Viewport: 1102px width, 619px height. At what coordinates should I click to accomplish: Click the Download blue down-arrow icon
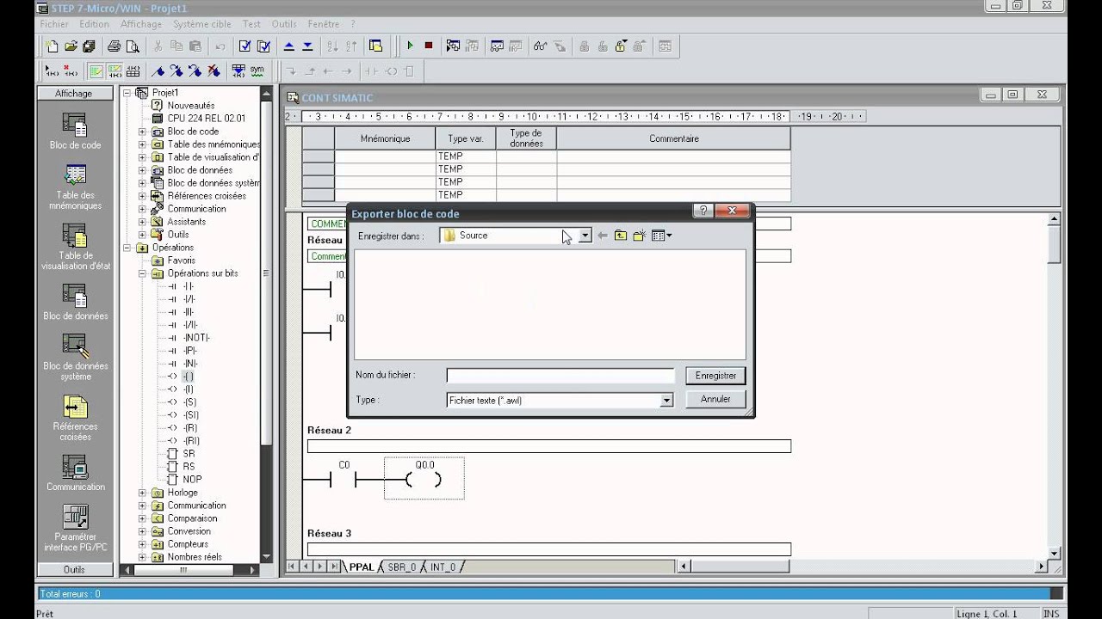(307, 46)
